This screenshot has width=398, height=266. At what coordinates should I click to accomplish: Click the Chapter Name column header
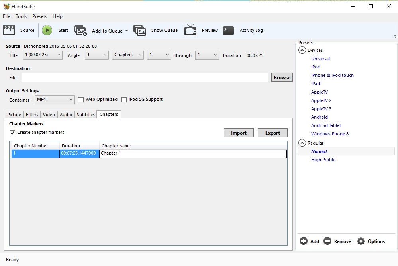(x=193, y=146)
